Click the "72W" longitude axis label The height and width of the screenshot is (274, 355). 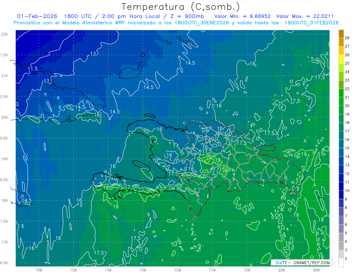(177, 270)
